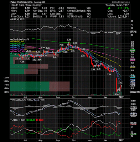Click the RSI(14) 27.72 indicator label
Viewport: 140px width, 142px height.
18,19
